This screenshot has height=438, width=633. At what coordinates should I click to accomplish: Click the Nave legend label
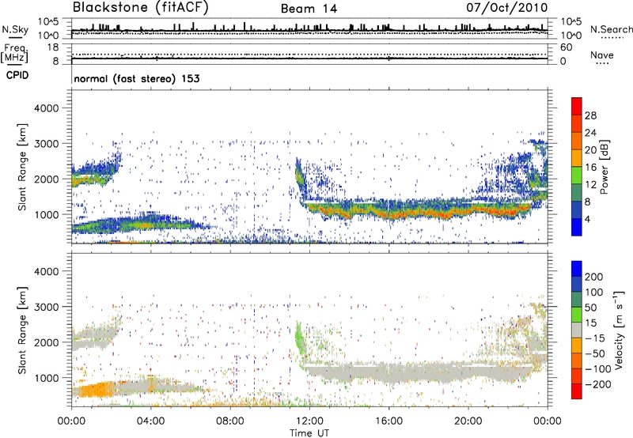pyautogui.click(x=602, y=55)
